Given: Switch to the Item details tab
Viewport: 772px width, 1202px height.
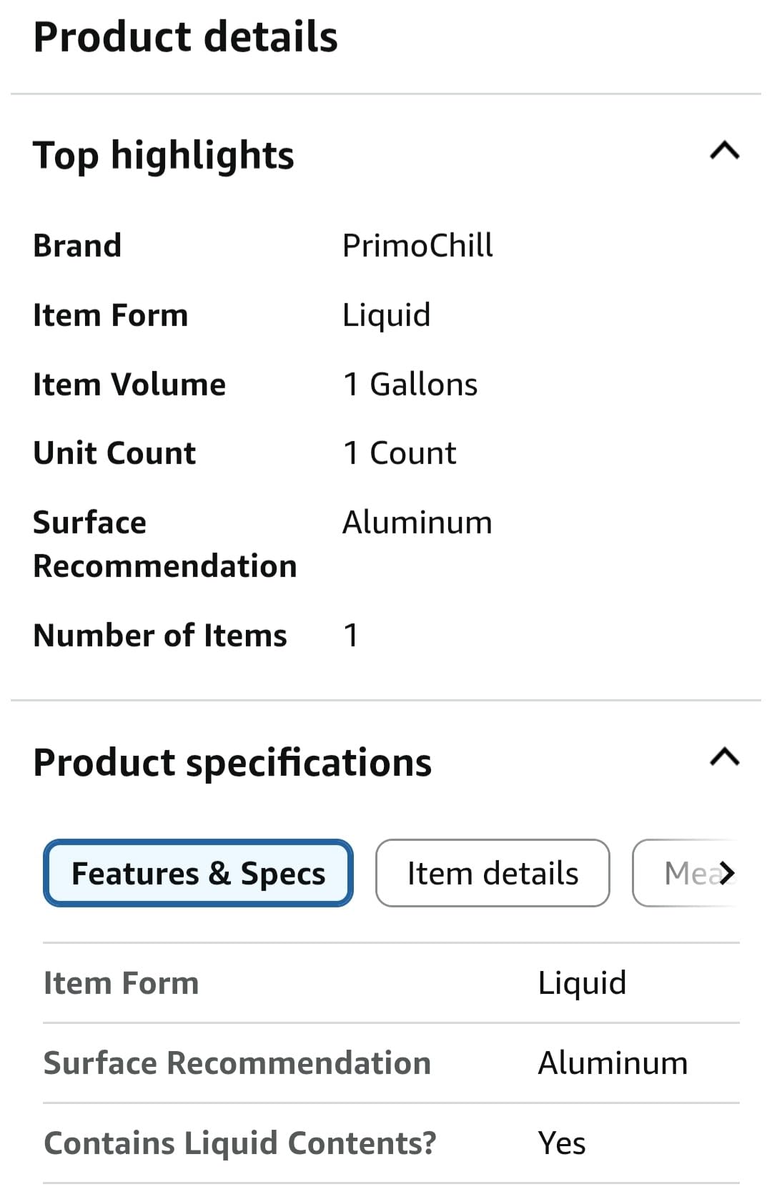Looking at the screenshot, I should tap(492, 873).
